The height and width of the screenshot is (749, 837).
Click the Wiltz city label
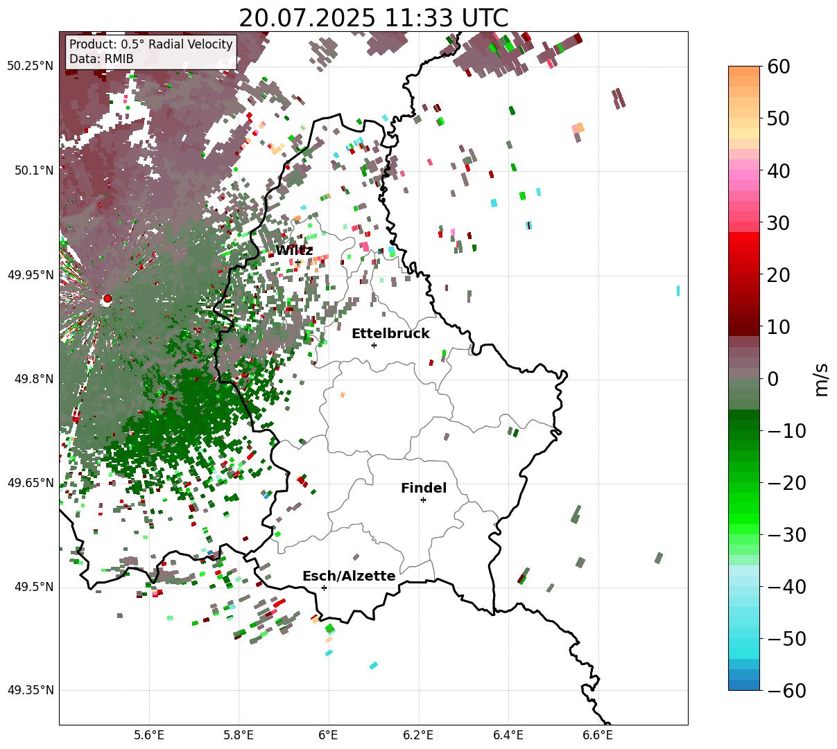(x=294, y=250)
